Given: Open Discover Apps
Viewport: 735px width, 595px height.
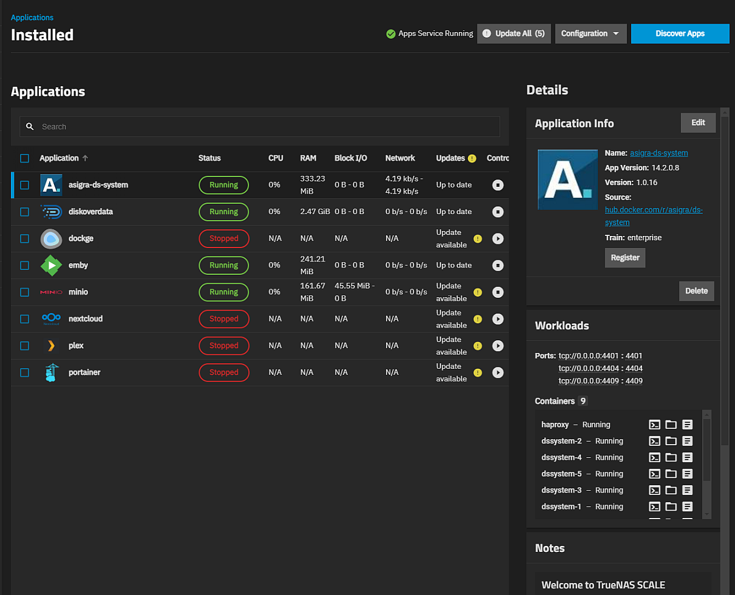Looking at the screenshot, I should point(680,34).
